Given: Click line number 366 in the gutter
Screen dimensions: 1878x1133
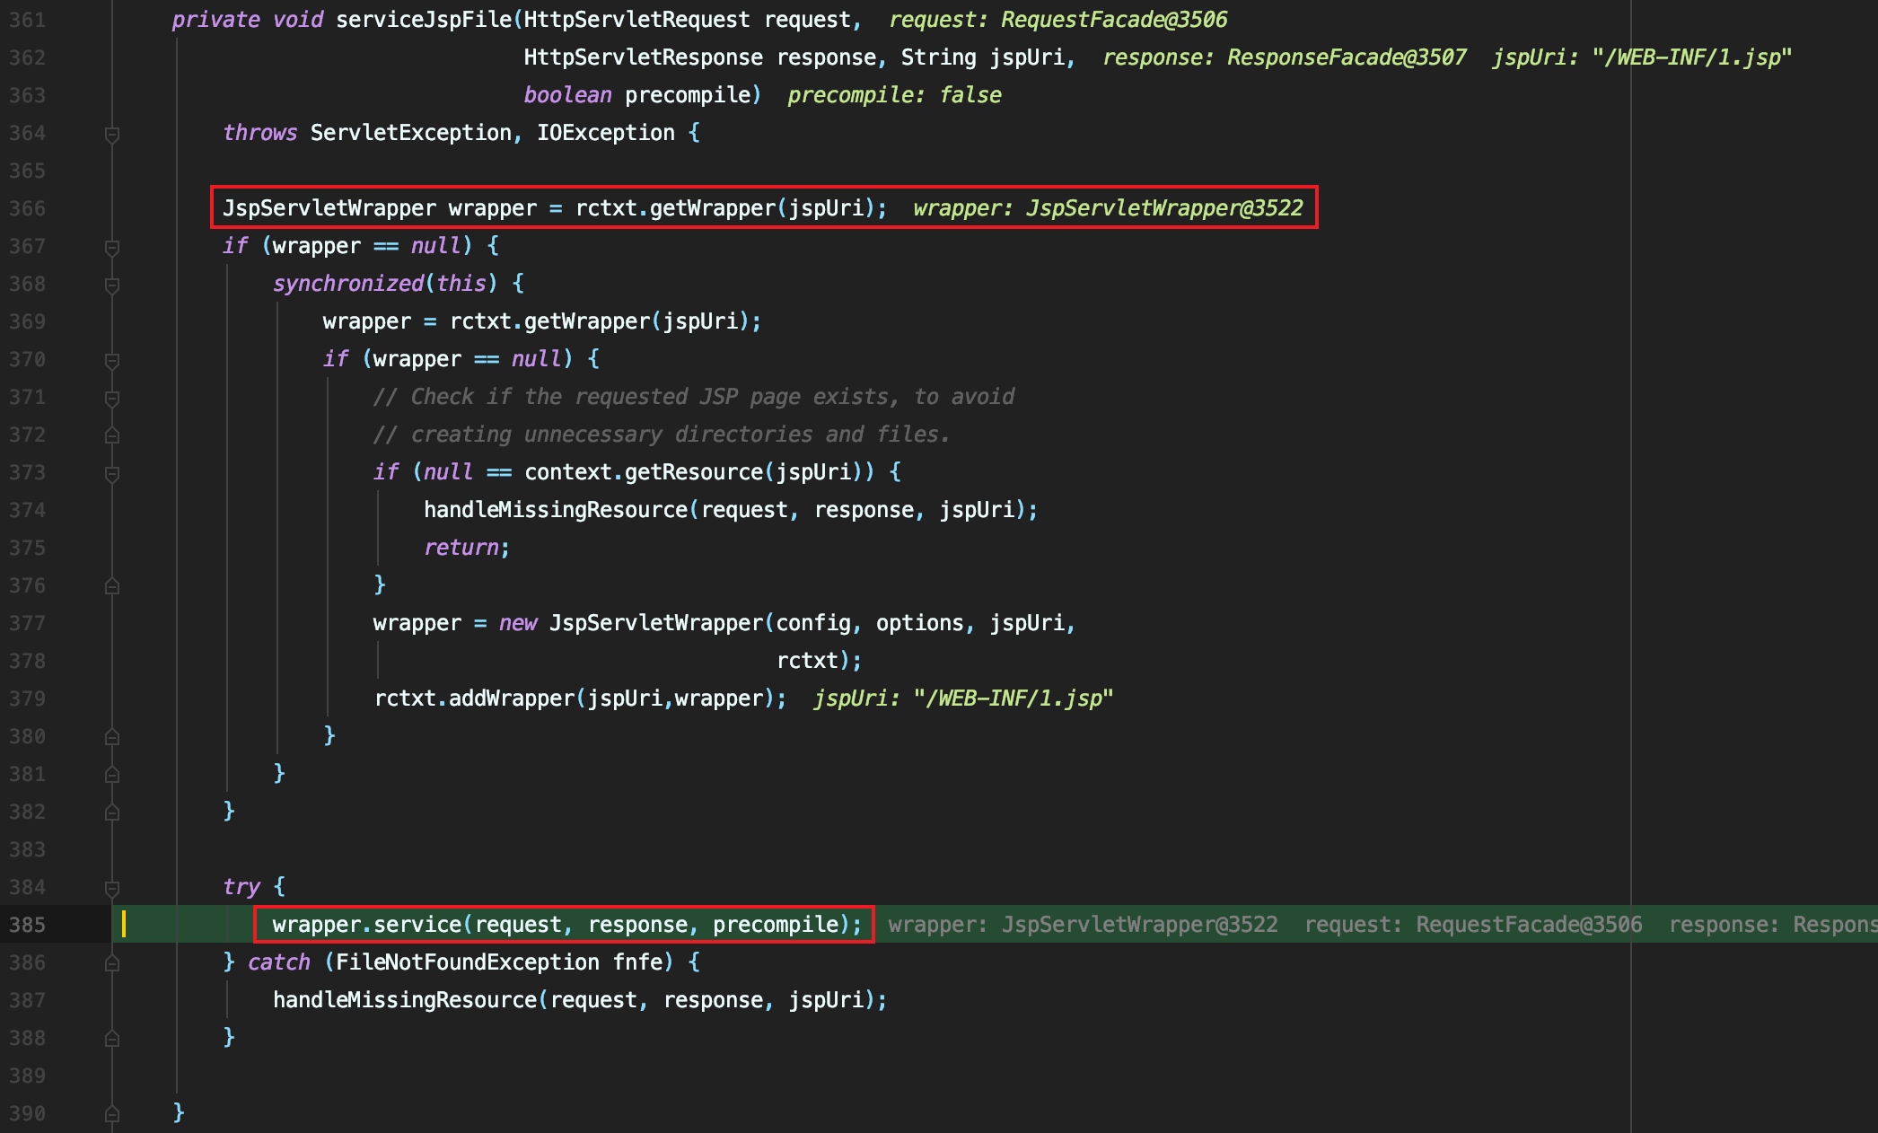Looking at the screenshot, I should point(27,208).
